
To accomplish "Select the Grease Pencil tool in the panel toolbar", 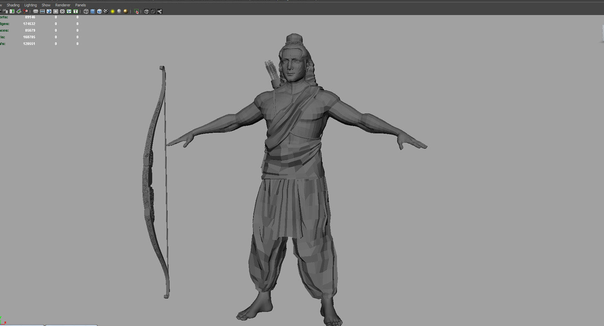I will coord(25,11).
